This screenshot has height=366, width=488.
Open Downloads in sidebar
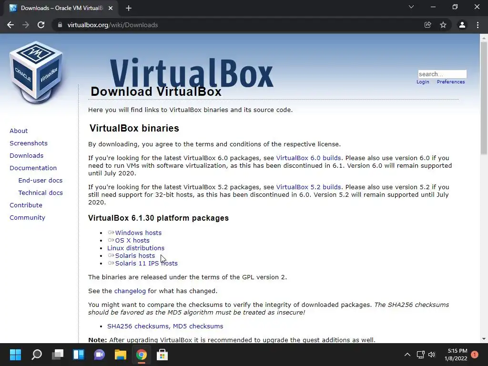(x=27, y=156)
